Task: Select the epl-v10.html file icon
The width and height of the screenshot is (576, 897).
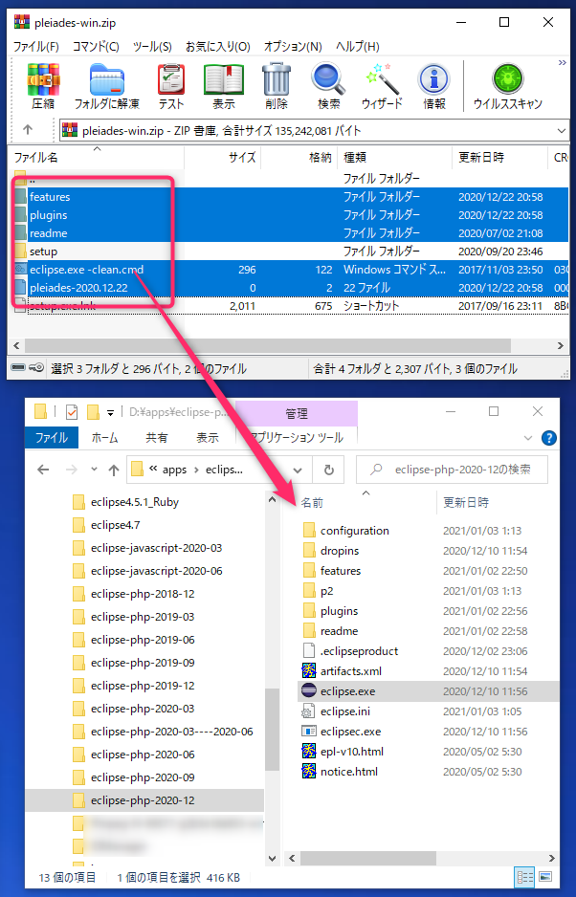Action: tap(309, 751)
